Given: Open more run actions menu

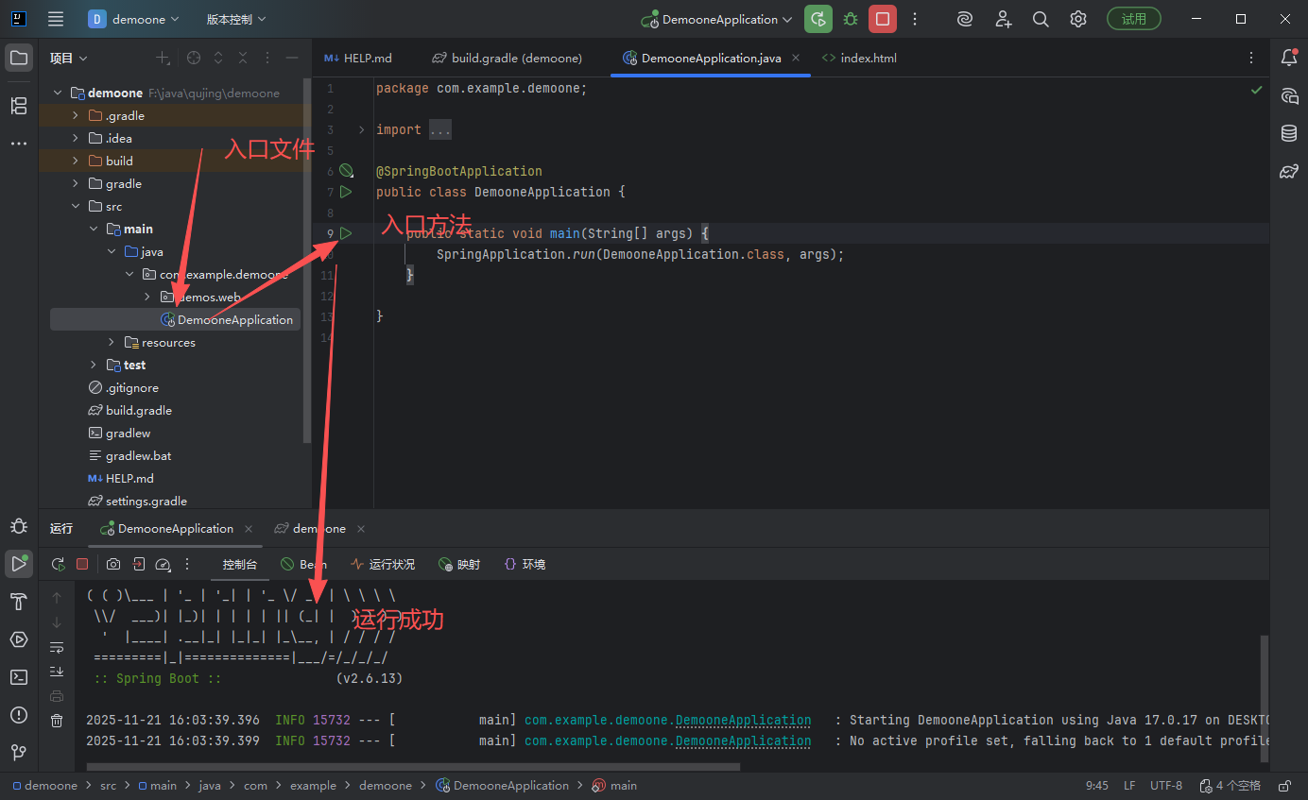Looking at the screenshot, I should click(x=914, y=19).
